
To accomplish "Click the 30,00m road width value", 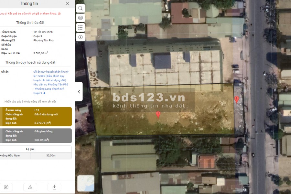I will (51, 156).
